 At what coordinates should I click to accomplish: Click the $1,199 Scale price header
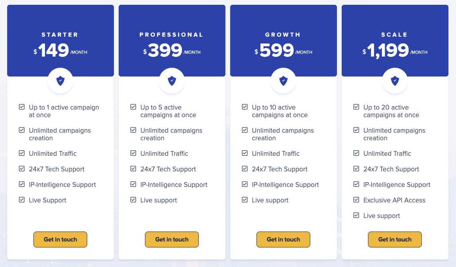pyautogui.click(x=395, y=51)
